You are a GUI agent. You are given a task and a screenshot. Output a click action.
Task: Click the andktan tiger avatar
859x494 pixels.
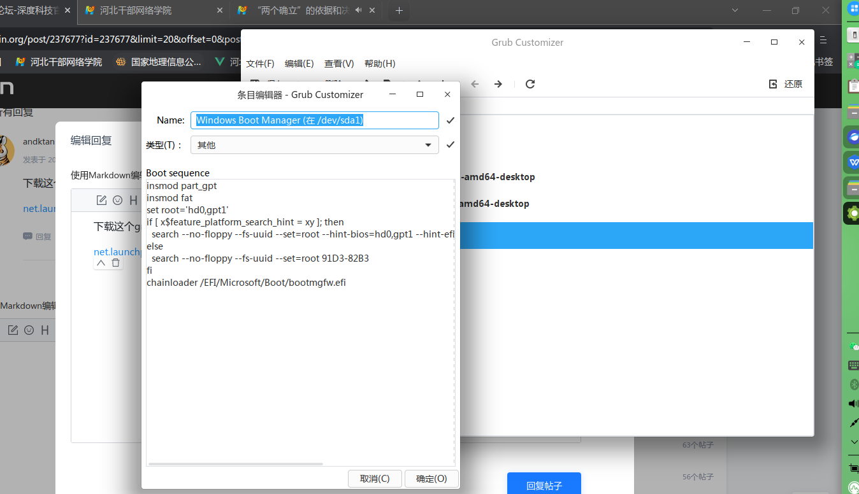[6, 150]
